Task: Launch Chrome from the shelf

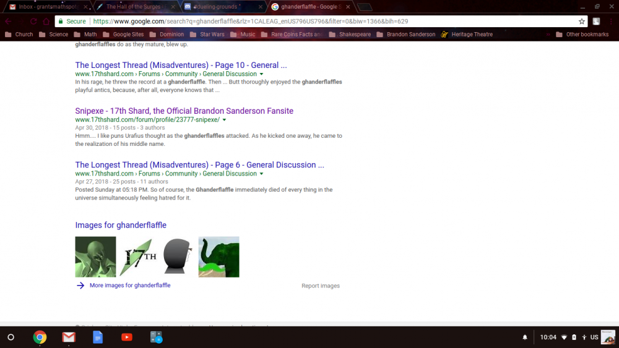Action: click(x=40, y=337)
